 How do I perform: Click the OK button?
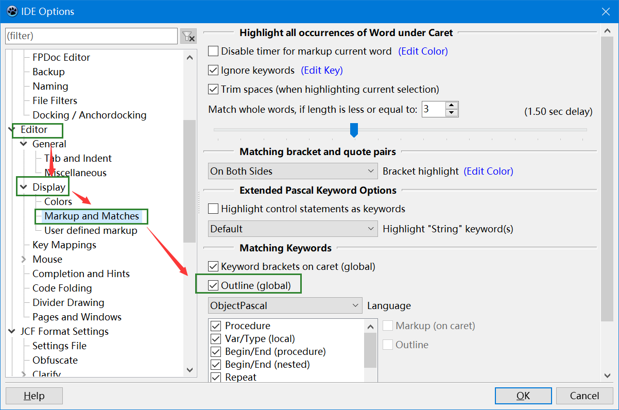point(523,396)
